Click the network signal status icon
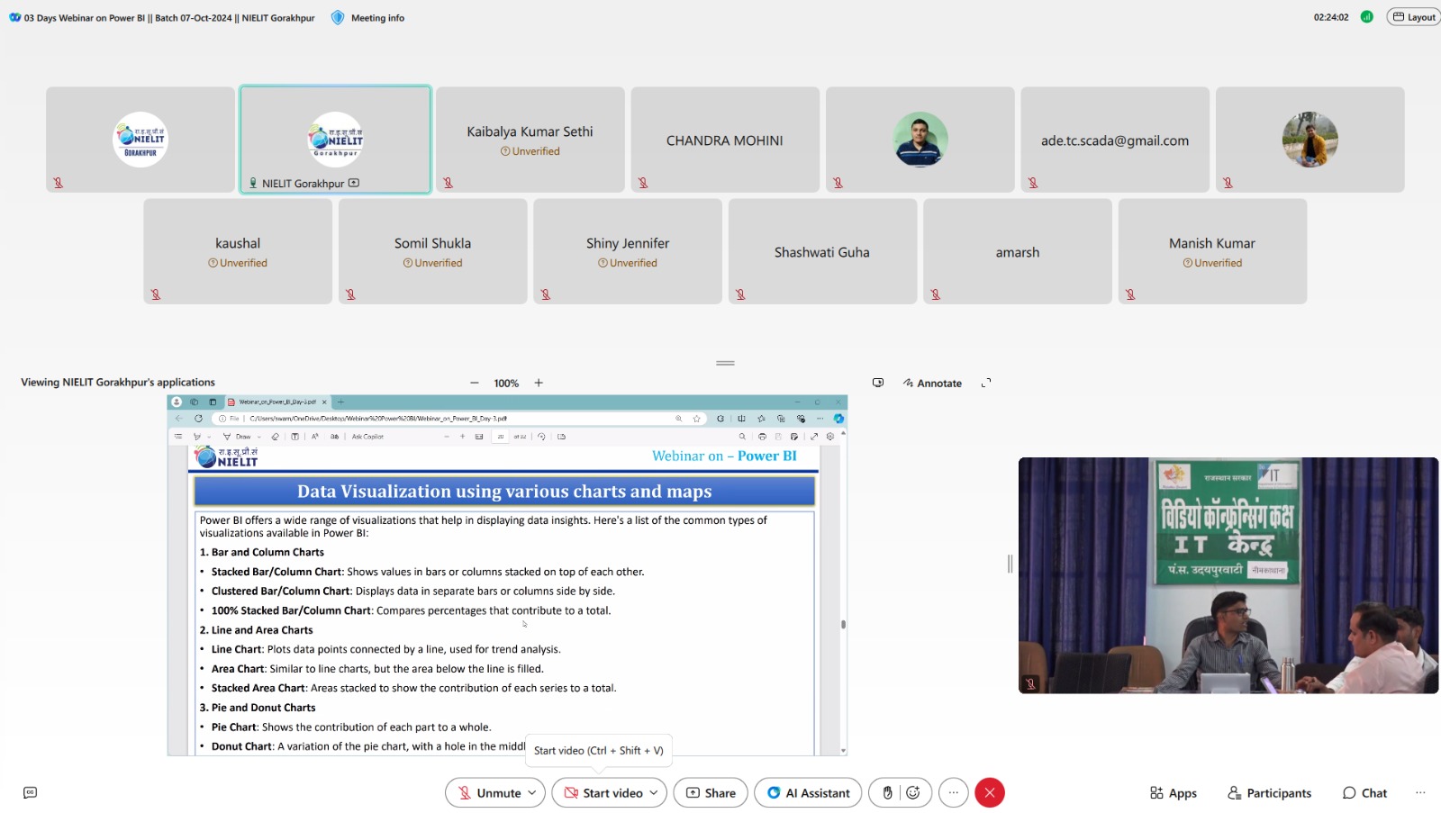 pyautogui.click(x=1366, y=17)
